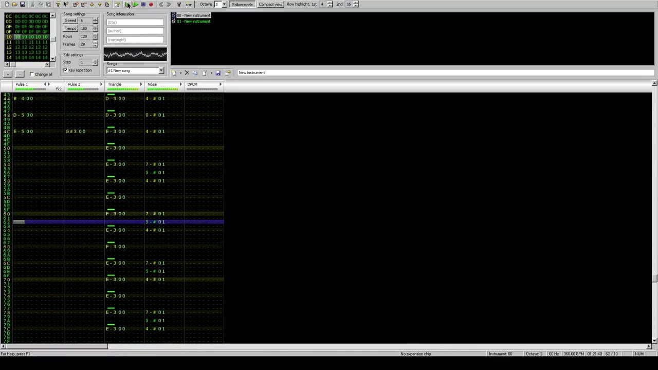Click the song title field
The height and width of the screenshot is (370, 658).
tap(135, 22)
